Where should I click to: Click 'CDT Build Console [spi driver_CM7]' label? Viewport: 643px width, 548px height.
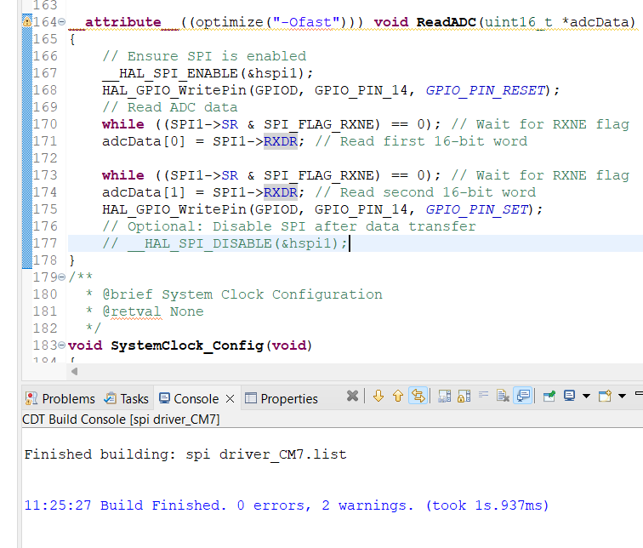pyautogui.click(x=121, y=420)
